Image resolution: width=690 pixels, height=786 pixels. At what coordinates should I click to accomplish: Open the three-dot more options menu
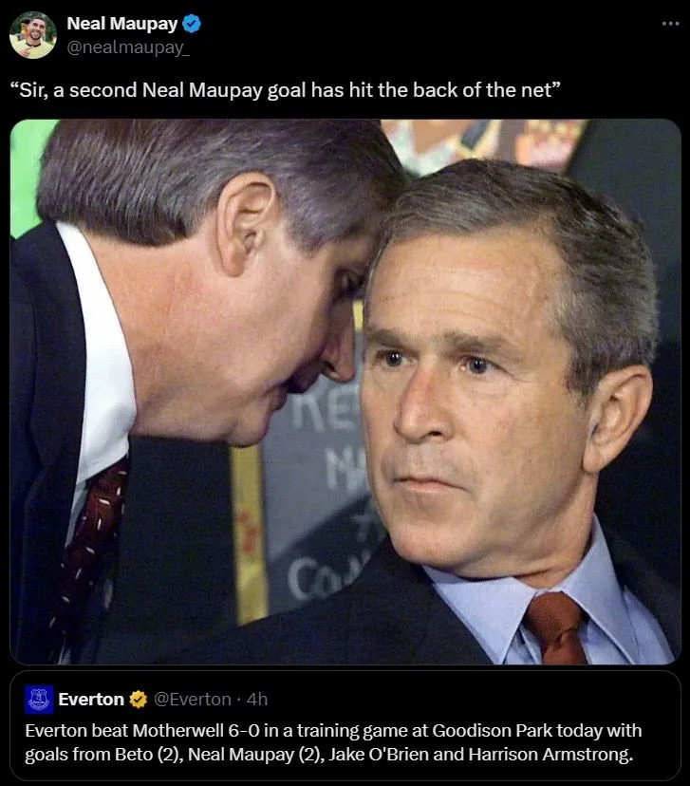click(670, 24)
